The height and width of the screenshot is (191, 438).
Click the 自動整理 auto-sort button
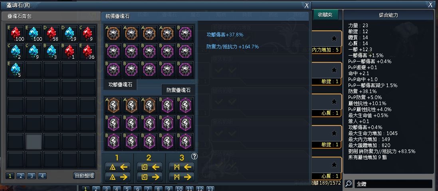[x=84, y=176]
